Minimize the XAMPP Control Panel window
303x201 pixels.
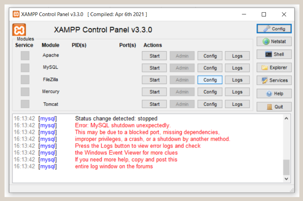244,14
